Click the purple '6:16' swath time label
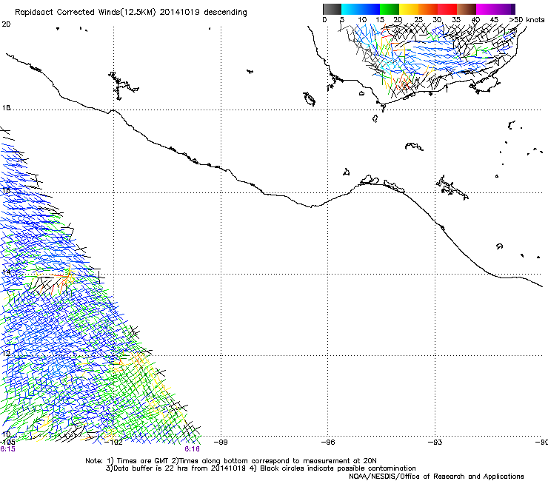Viewport: 548px width, 481px height. [193, 449]
